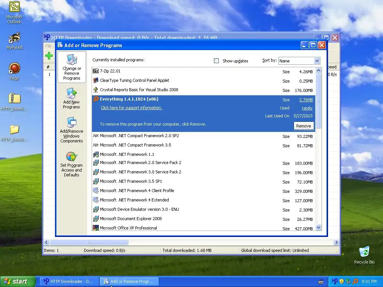
Task: Toggle Show updates checkbox
Action: coord(216,61)
